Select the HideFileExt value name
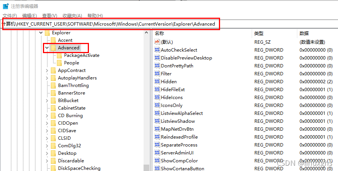 [x=173, y=90]
